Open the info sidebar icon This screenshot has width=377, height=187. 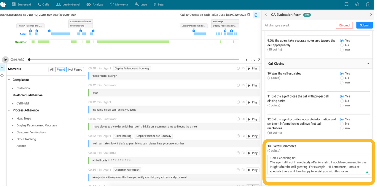click(2, 75)
